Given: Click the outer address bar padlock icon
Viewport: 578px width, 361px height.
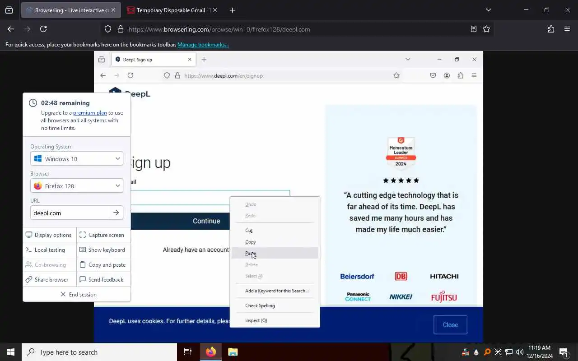Looking at the screenshot, I should point(120,29).
